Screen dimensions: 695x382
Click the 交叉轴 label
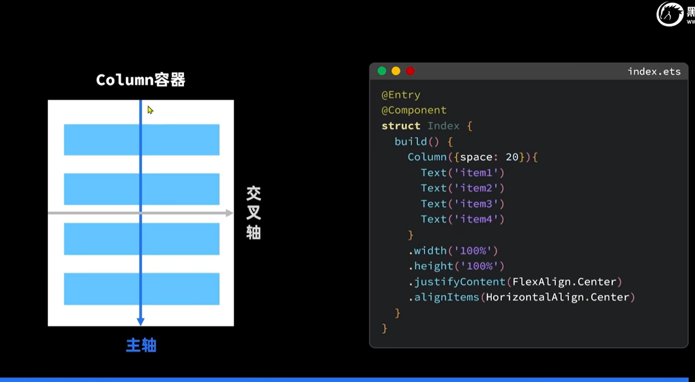click(253, 213)
